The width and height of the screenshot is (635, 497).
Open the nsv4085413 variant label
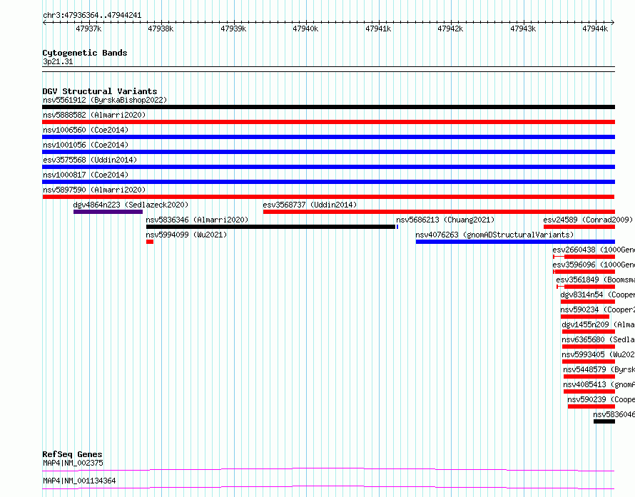[599, 384]
